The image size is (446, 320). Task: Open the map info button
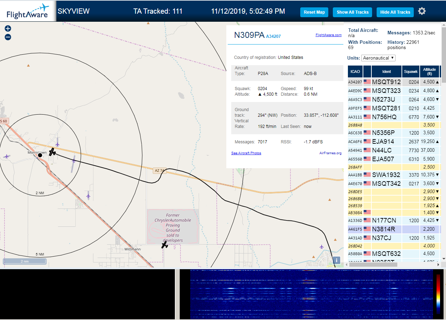pyautogui.click(x=336, y=260)
